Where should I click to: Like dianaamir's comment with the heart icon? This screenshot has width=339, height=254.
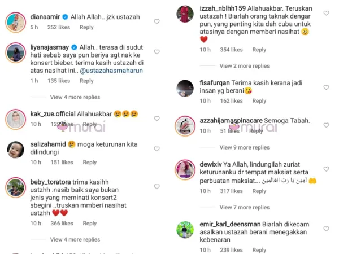[157, 21]
